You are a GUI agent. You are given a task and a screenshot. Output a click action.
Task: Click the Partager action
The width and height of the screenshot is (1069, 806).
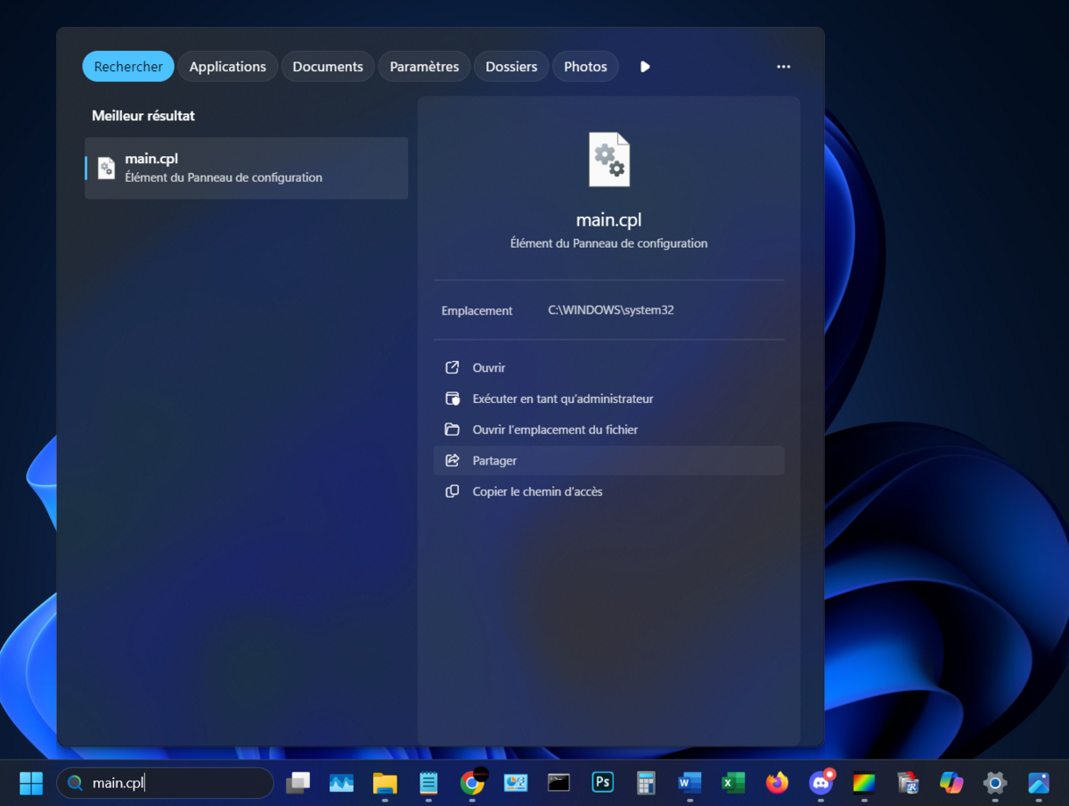[x=608, y=461]
